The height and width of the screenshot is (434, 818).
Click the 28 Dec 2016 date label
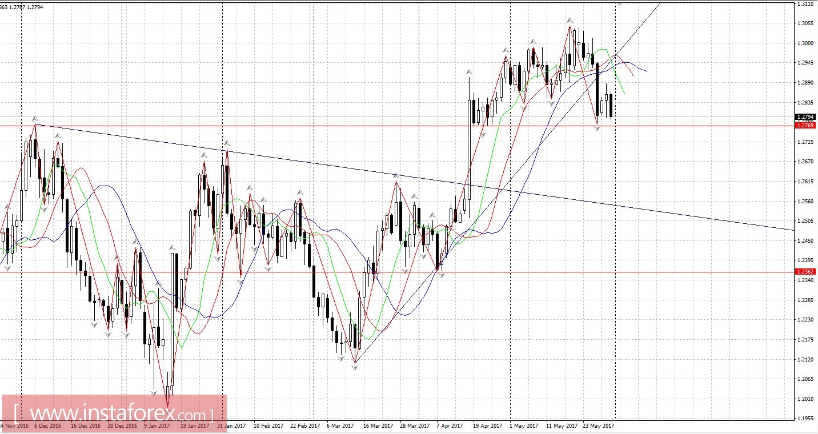click(x=122, y=426)
